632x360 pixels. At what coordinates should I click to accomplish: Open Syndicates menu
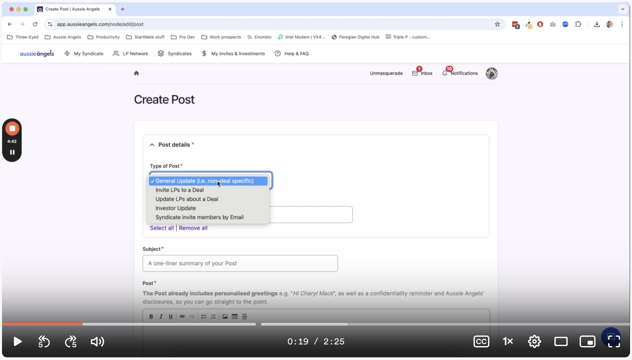pos(175,54)
